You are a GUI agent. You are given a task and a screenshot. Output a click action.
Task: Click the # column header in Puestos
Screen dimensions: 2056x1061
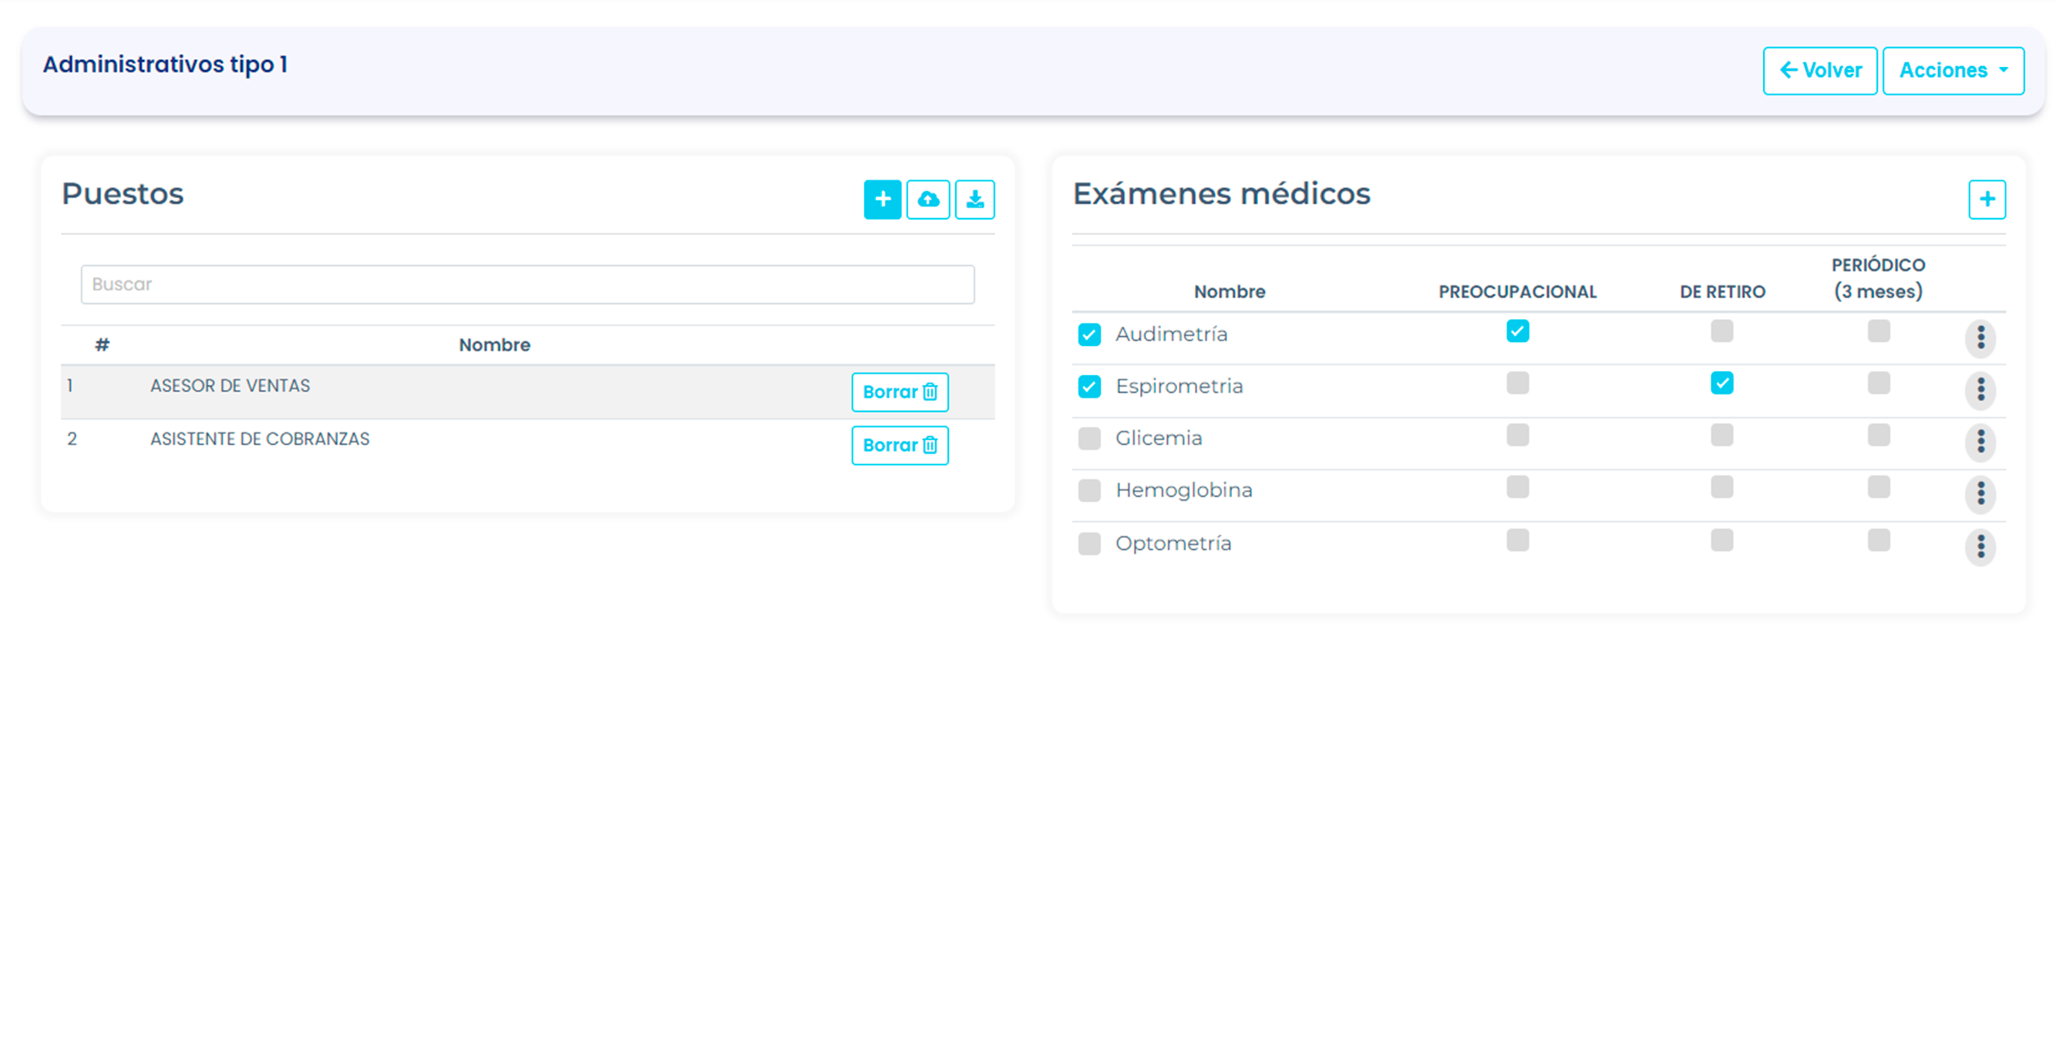coord(103,345)
